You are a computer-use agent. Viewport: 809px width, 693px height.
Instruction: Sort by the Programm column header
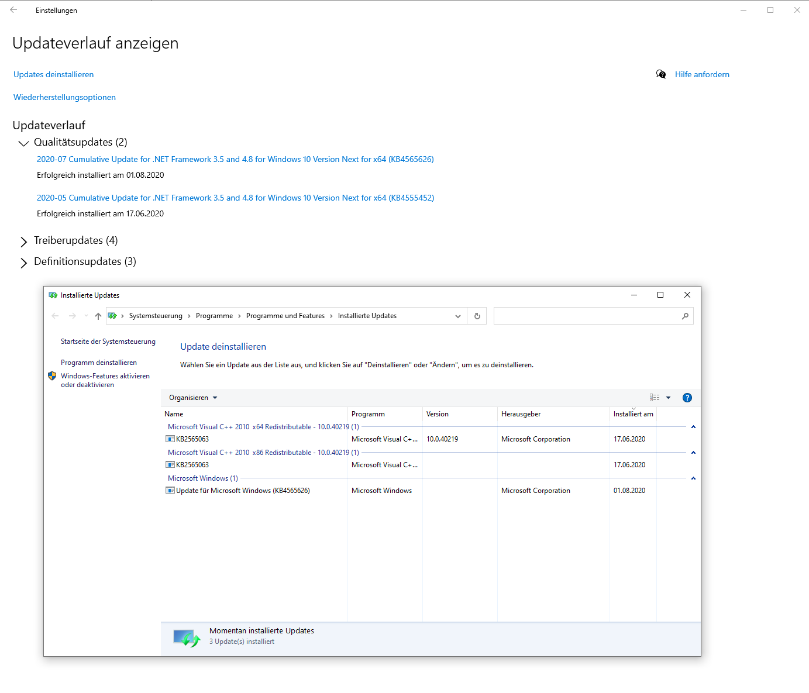point(385,414)
